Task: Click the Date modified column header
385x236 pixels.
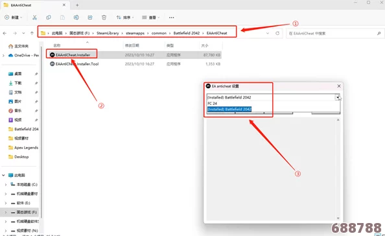Action: (132, 45)
